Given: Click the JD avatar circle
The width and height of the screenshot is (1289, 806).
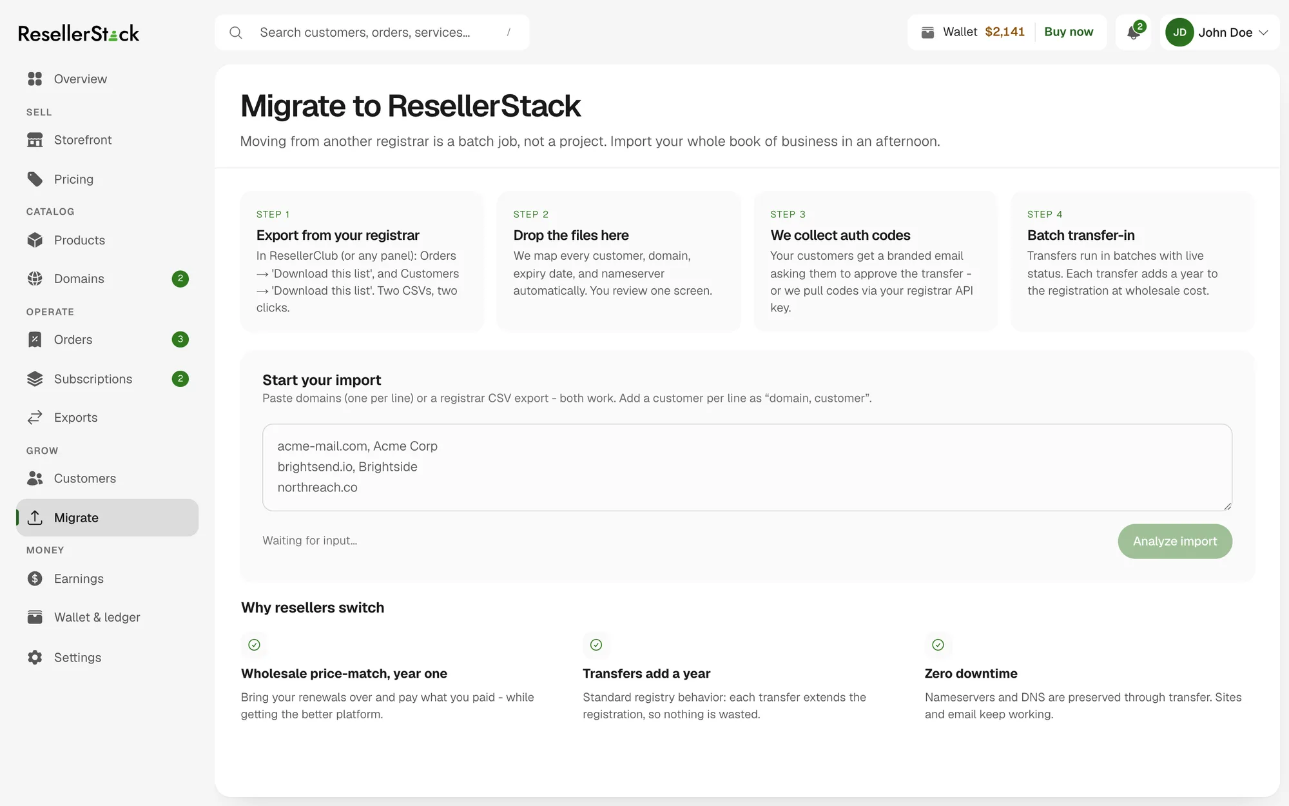Looking at the screenshot, I should pyautogui.click(x=1179, y=32).
